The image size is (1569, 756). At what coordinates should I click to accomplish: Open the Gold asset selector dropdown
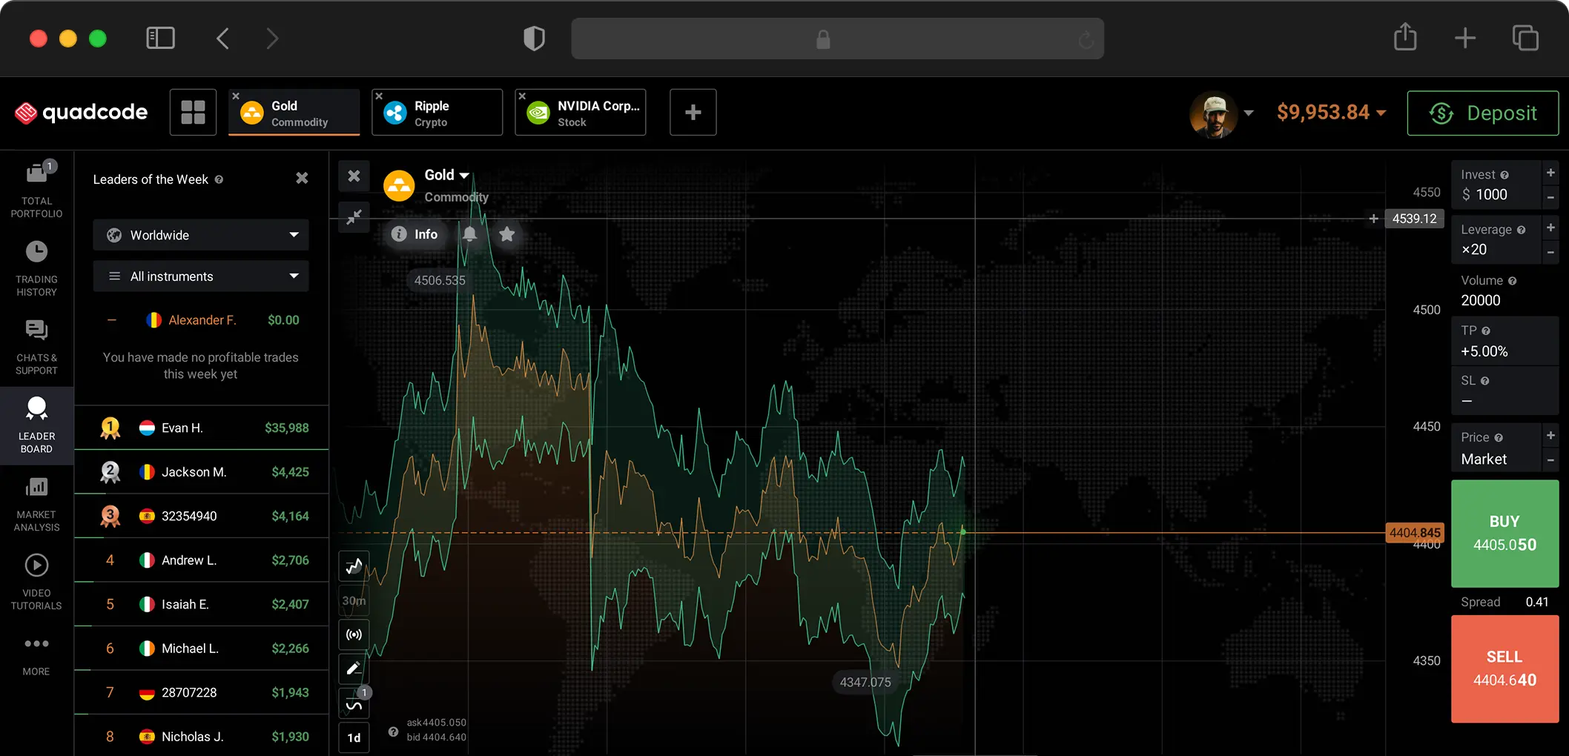click(x=447, y=175)
